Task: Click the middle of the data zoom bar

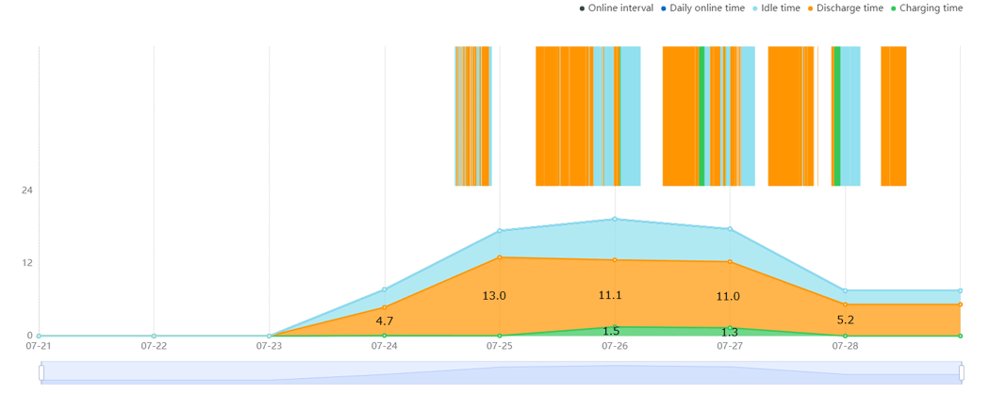Action: 502,372
